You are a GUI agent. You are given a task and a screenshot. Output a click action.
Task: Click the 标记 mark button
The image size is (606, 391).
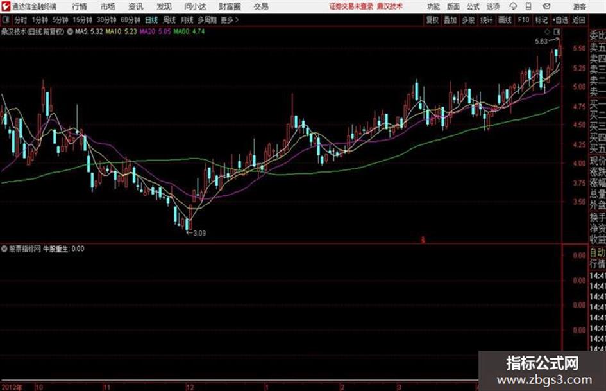(541, 20)
